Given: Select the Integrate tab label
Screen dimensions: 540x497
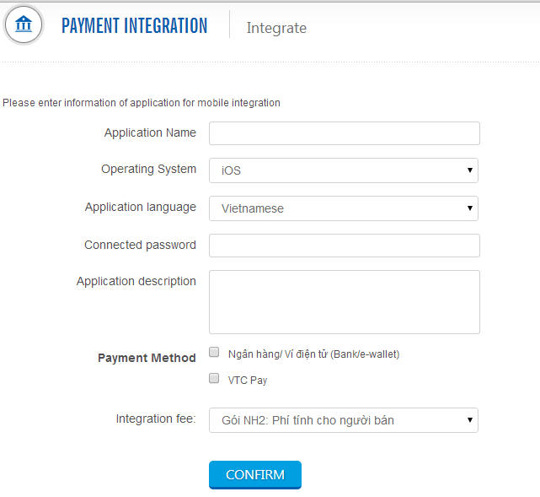Looking at the screenshot, I should (276, 28).
